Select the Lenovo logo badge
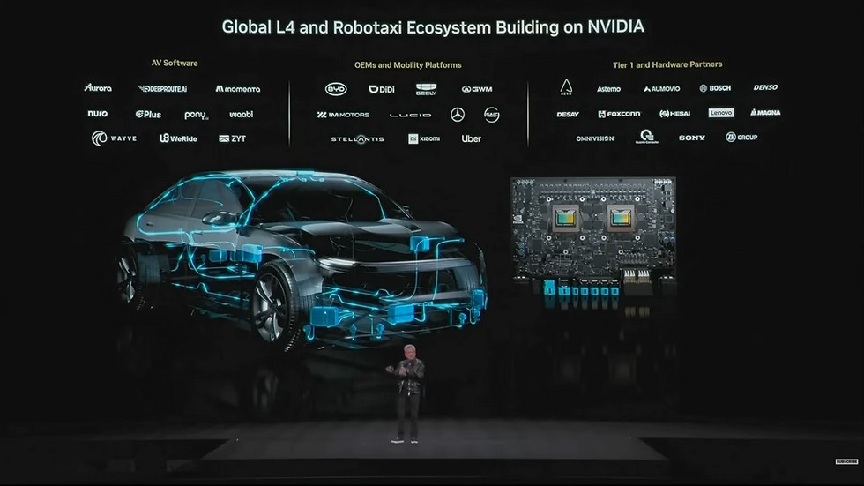 point(721,112)
